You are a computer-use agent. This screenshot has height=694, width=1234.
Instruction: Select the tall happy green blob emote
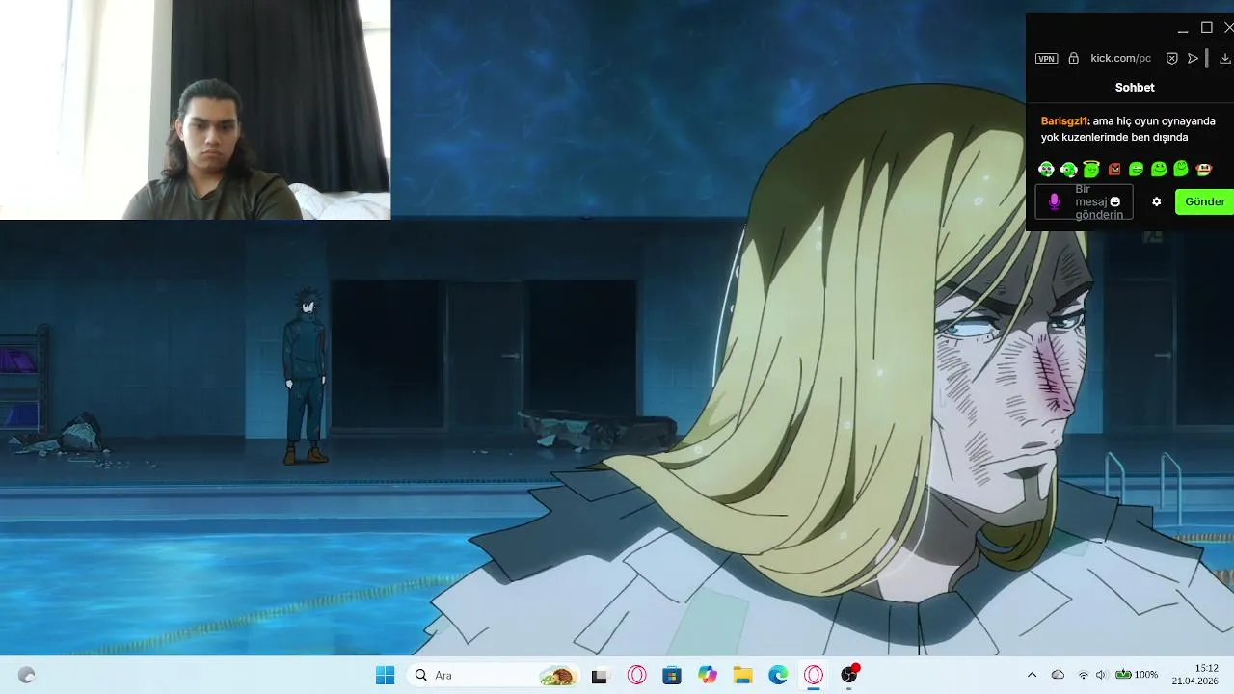[x=1181, y=169]
